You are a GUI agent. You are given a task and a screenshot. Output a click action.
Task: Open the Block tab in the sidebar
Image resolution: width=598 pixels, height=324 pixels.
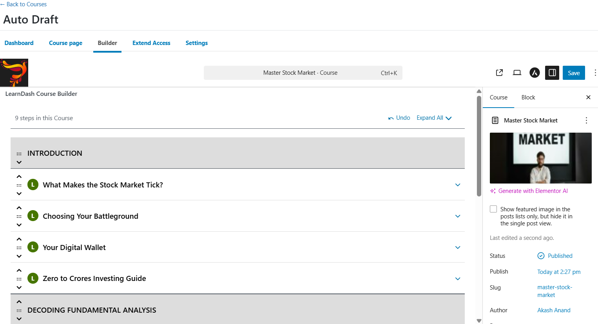coord(528,97)
